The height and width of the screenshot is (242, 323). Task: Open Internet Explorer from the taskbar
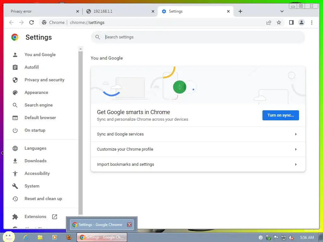click(x=26, y=237)
